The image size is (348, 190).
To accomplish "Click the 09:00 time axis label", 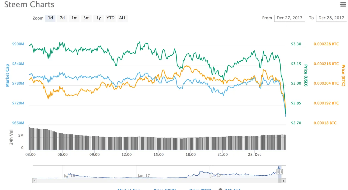I will tap(95, 154).
